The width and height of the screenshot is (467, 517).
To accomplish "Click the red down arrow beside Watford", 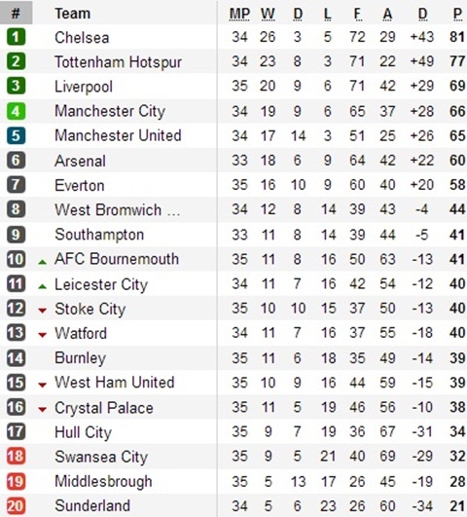I will (x=42, y=335).
